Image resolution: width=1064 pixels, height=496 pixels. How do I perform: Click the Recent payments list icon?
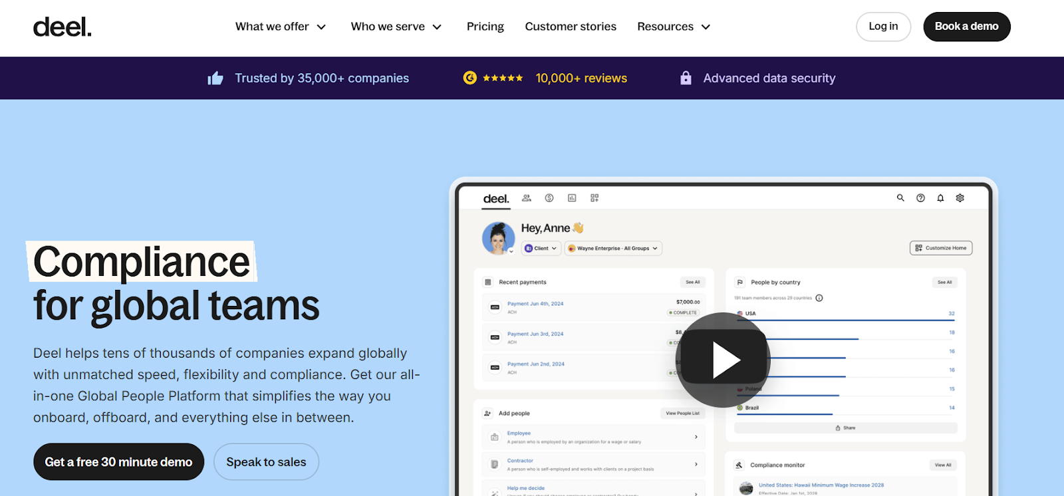488,282
